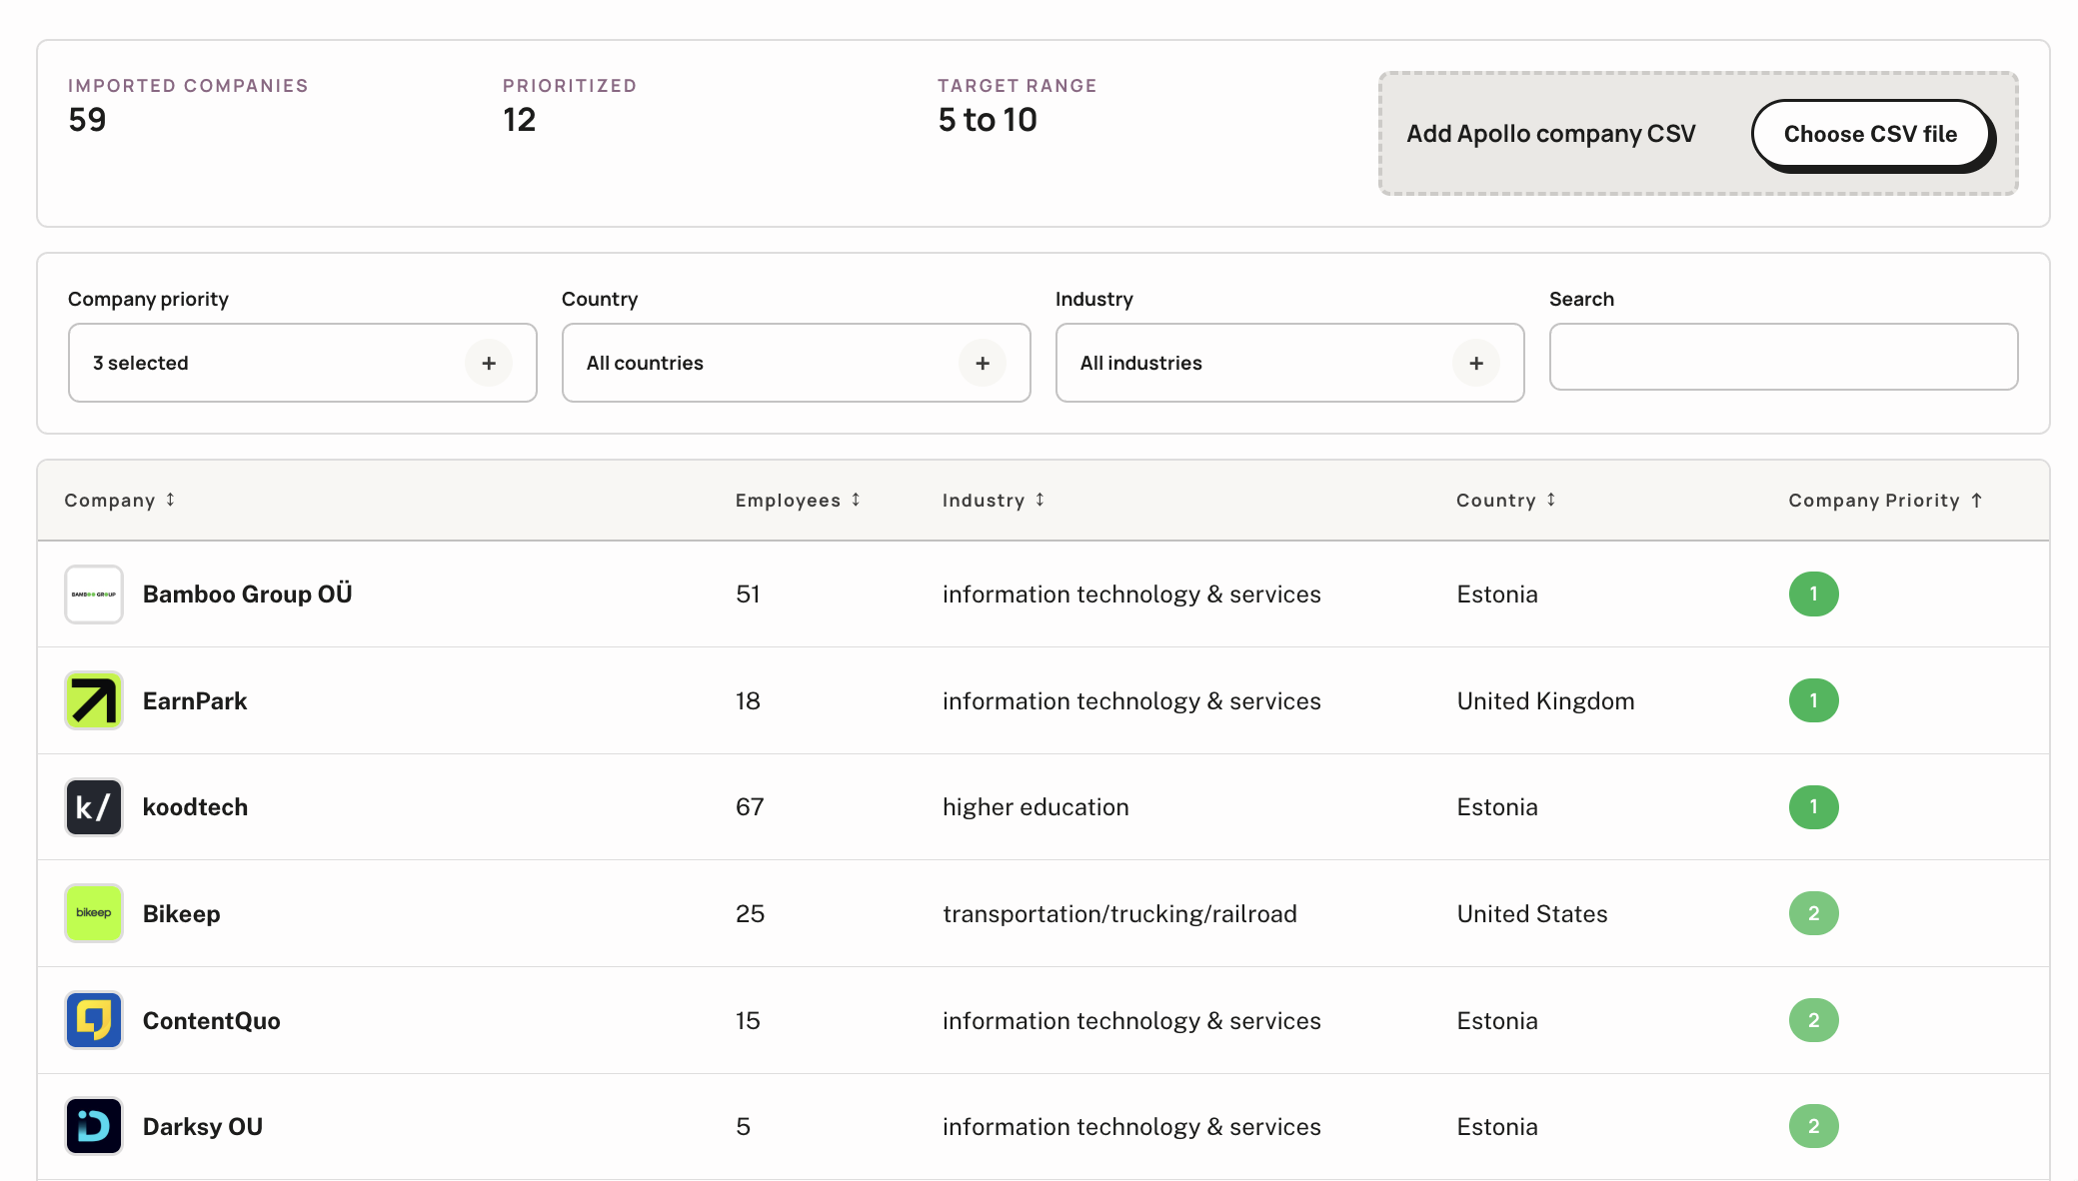Click the sort arrows next to Industry header
This screenshot has height=1181, width=2078.
coord(1039,500)
